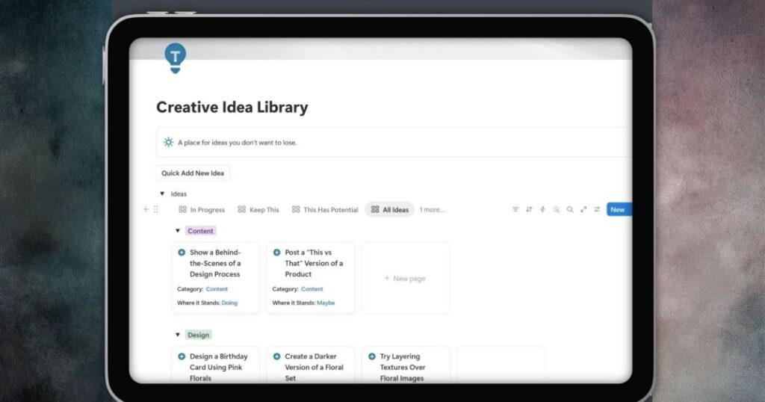Click the sort arrows icon

click(x=529, y=210)
